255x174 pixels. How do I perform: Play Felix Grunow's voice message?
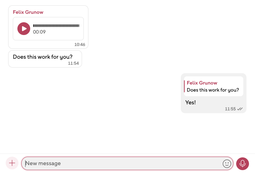click(x=24, y=29)
